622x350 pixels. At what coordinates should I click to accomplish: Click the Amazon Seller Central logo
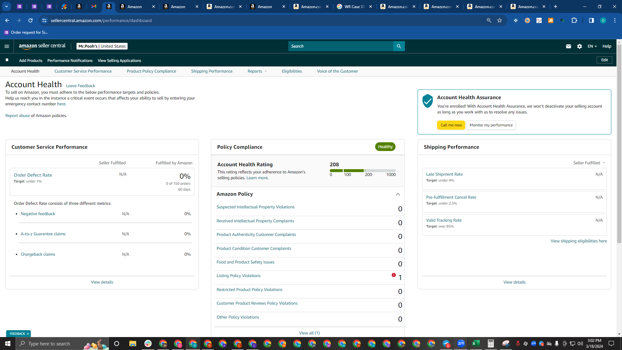(x=42, y=46)
